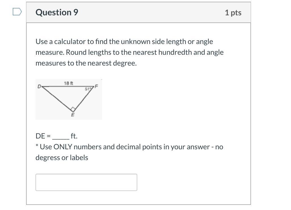
Task: Click vertex label F in the diagram
Action: [x=96, y=86]
